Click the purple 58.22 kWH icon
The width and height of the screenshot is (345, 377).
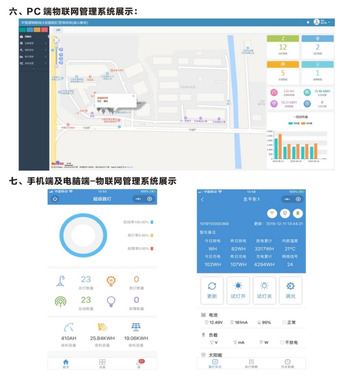(274, 104)
